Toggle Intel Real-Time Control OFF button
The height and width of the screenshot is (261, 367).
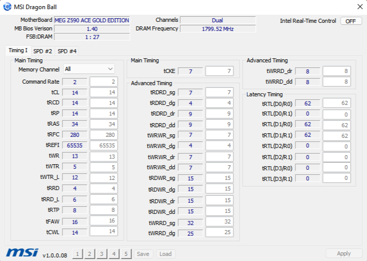click(351, 21)
